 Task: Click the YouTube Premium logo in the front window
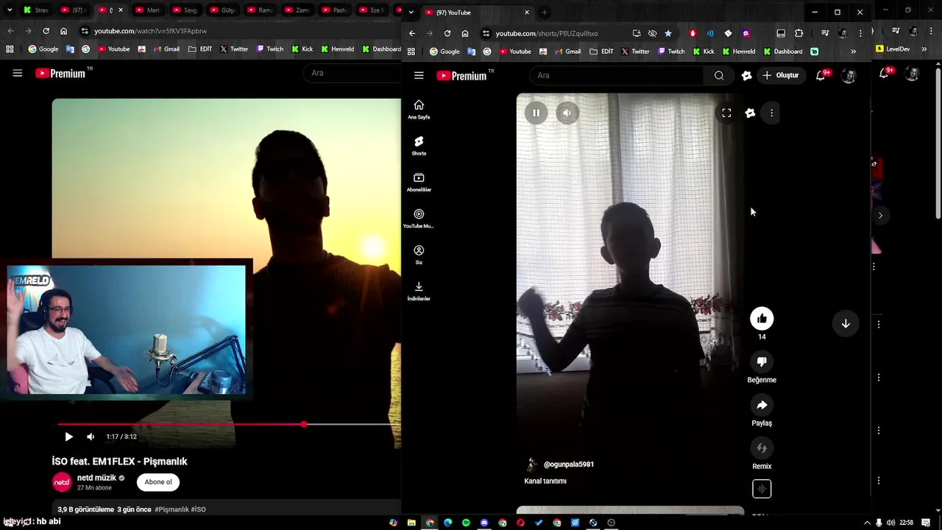[461, 75]
